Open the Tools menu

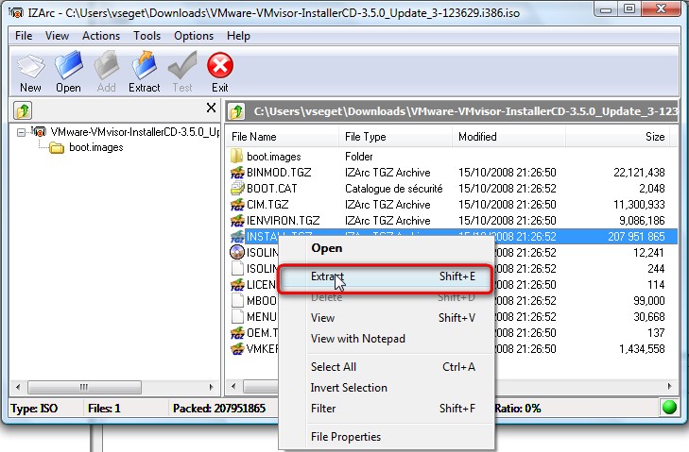[147, 36]
